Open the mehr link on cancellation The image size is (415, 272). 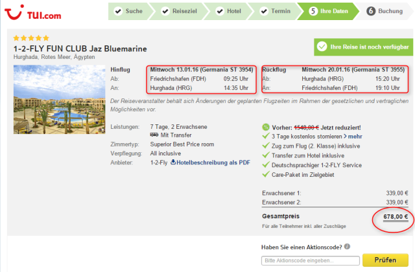tap(355, 137)
